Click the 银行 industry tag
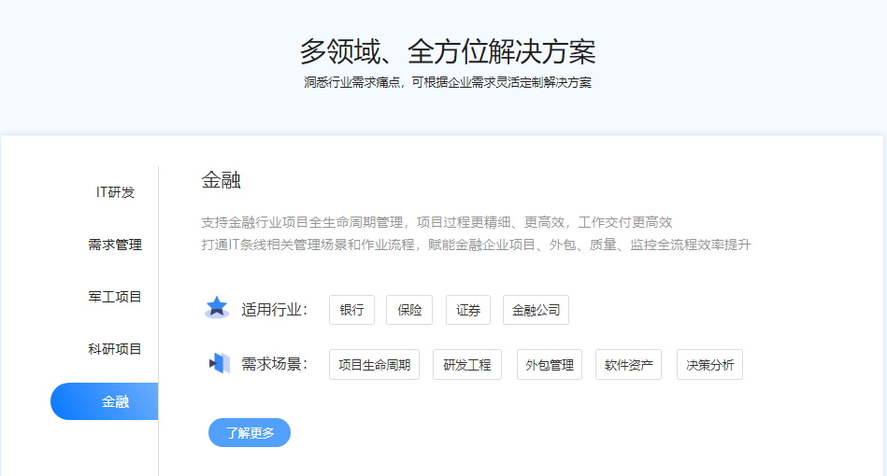This screenshot has width=887, height=476. (351, 310)
